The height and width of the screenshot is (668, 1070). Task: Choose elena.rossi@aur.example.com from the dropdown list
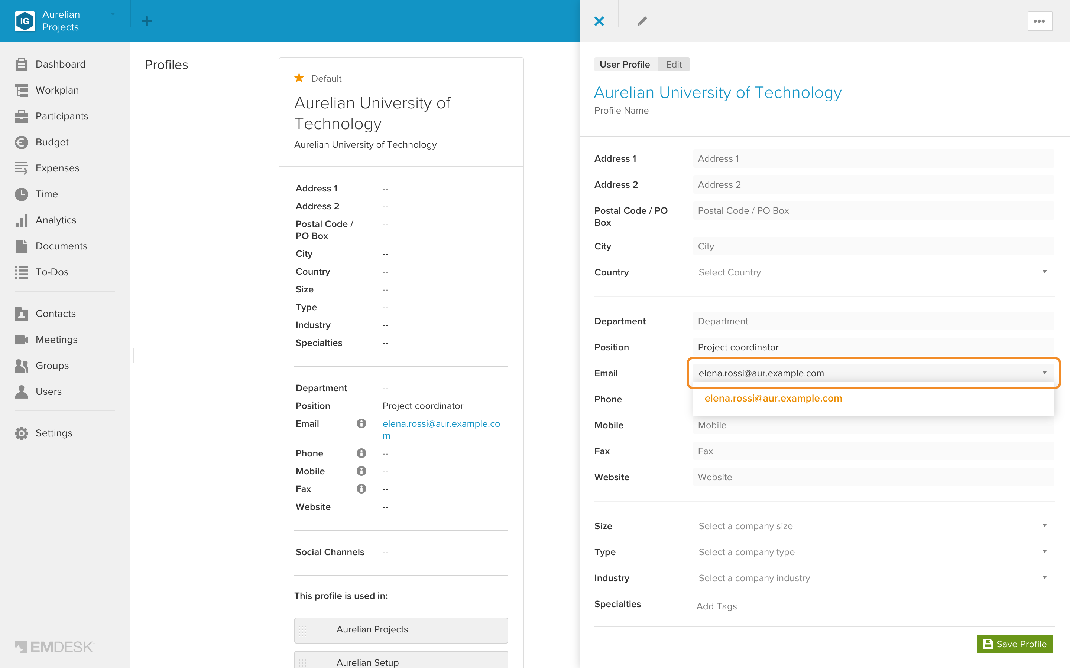click(x=773, y=399)
